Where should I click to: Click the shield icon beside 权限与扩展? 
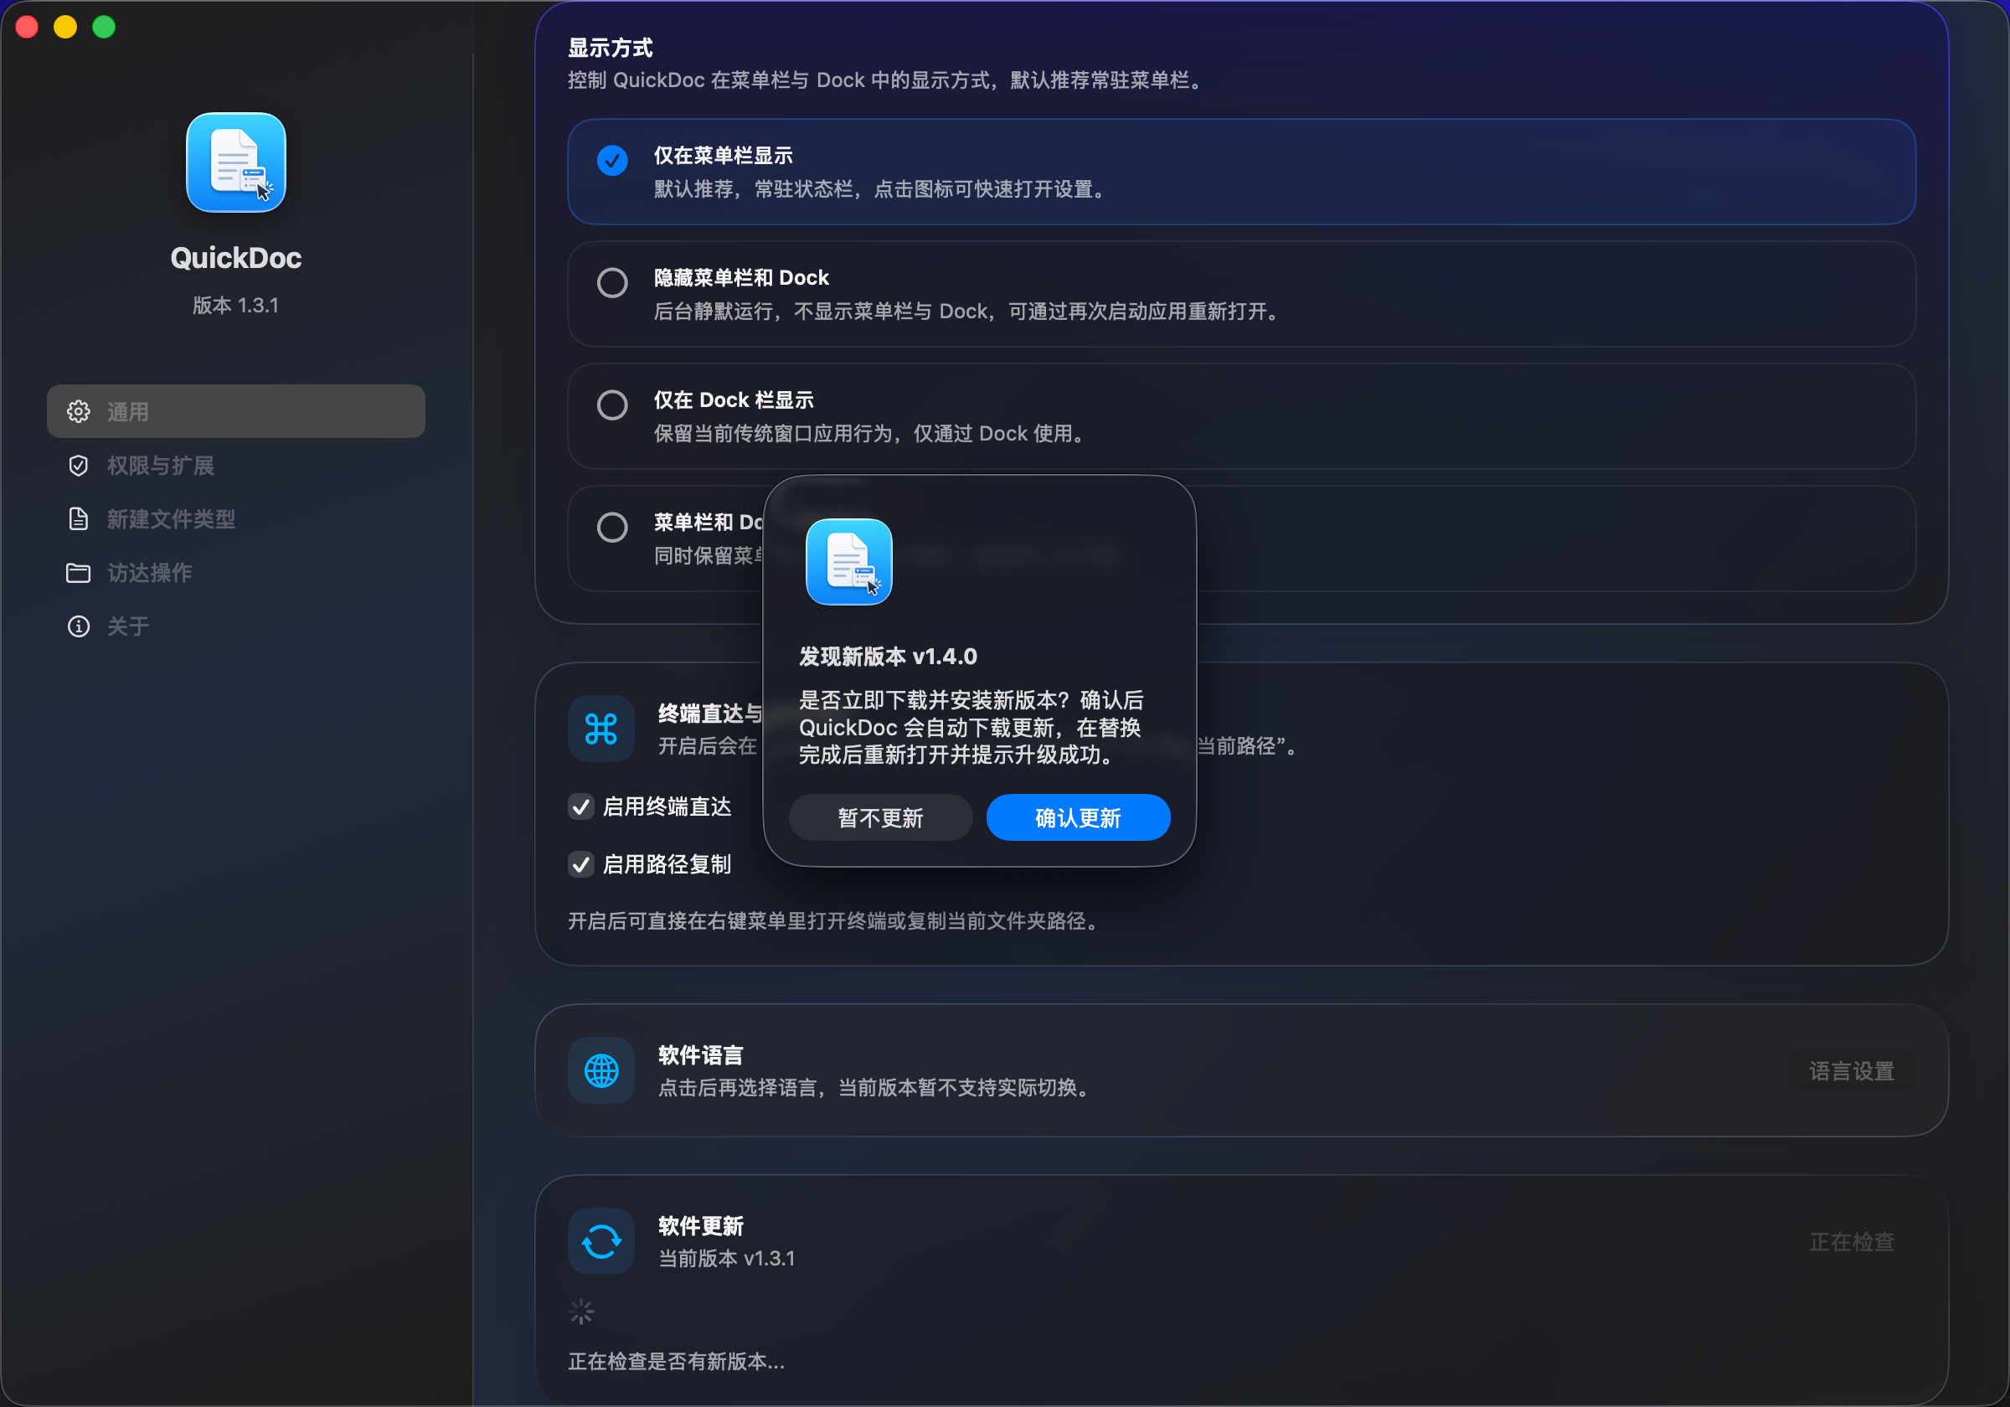pyautogui.click(x=79, y=465)
